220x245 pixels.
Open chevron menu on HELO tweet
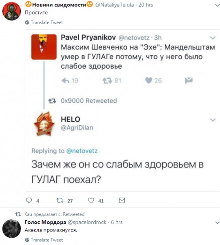tap(213, 120)
